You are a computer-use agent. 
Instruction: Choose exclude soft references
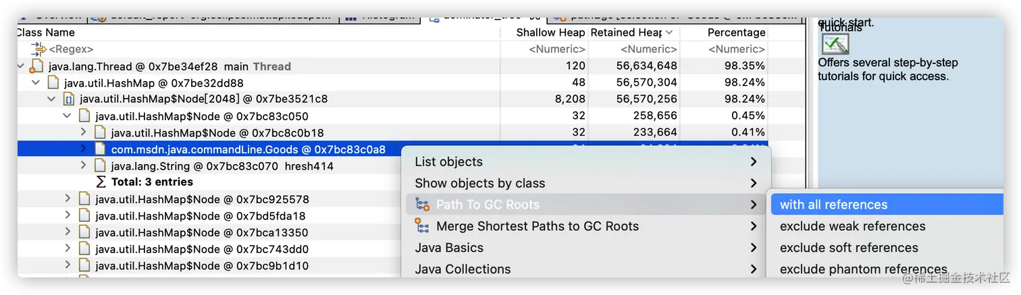pyautogui.click(x=887, y=248)
